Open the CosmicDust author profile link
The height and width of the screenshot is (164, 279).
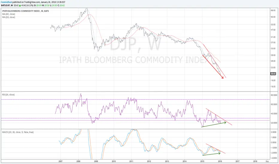pyautogui.click(x=6, y=2)
